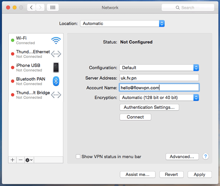Click the Wi-Fi signal icon
The height and width of the screenshot is (186, 220).
pyautogui.click(x=56, y=41)
